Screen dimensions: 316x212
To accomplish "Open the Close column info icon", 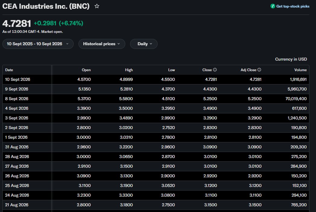I will [x=215, y=70].
